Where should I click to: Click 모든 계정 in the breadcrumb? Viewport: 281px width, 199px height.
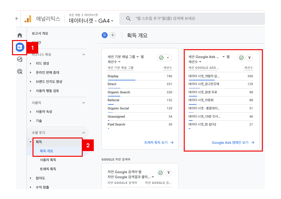tap(75, 15)
